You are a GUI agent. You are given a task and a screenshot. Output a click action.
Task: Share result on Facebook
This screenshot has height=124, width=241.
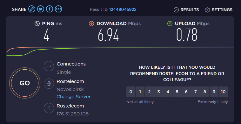(x=50, y=9)
